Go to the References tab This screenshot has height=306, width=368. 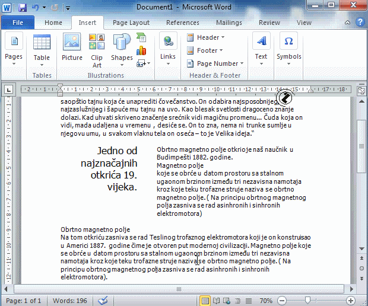tap(182, 23)
